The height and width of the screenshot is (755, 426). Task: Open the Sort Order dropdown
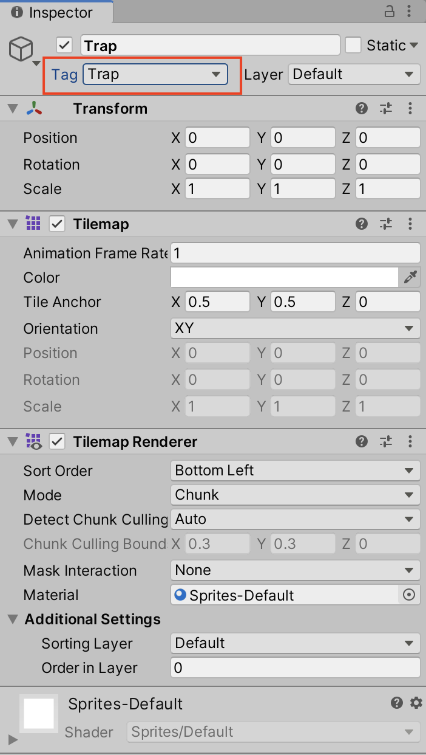pyautogui.click(x=295, y=471)
